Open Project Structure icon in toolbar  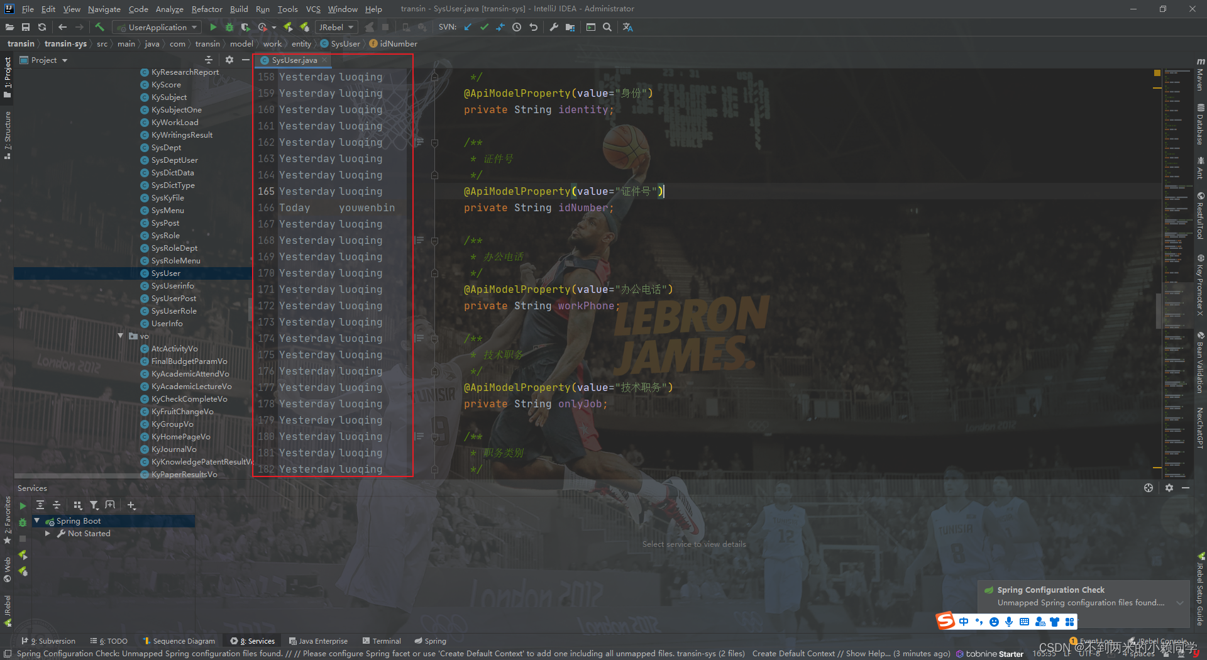(570, 27)
